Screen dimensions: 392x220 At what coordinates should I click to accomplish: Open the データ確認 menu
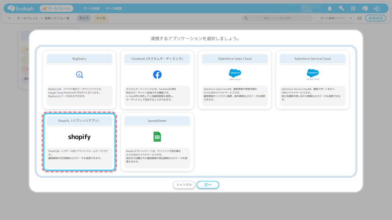click(x=114, y=9)
